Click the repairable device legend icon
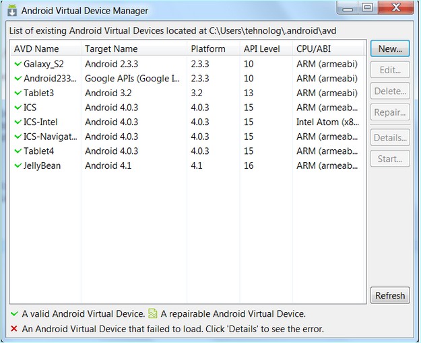This screenshot has width=421, height=343. (x=153, y=313)
